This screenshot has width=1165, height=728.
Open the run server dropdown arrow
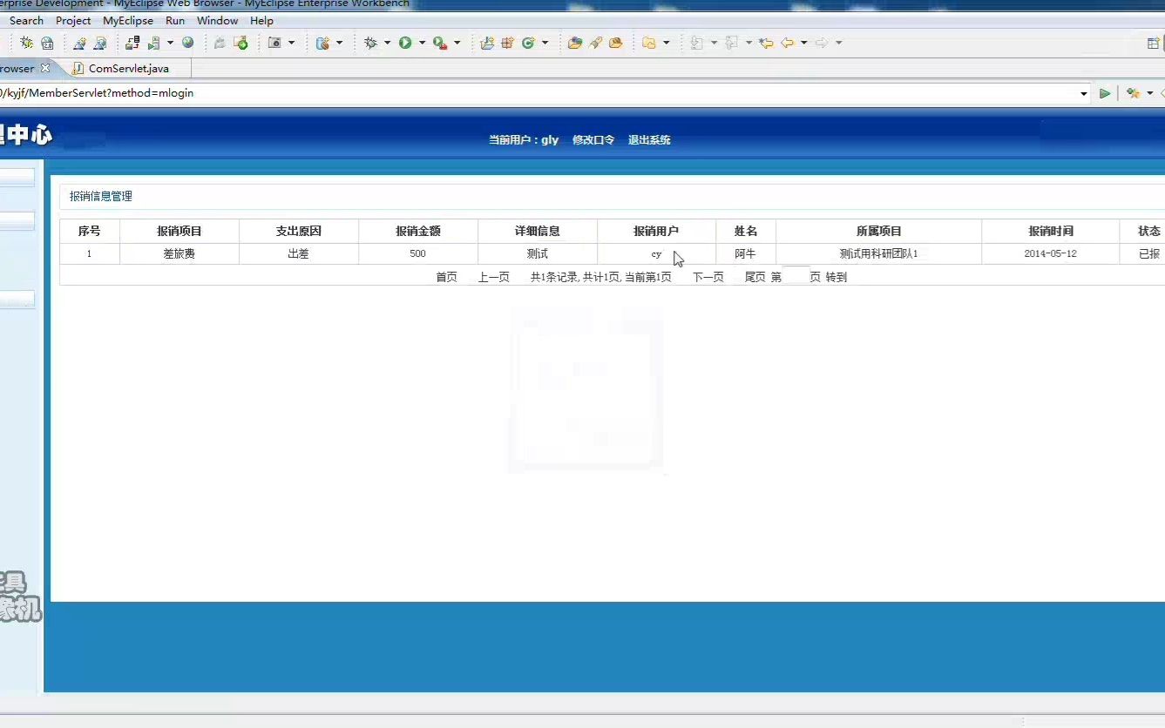coord(170,43)
